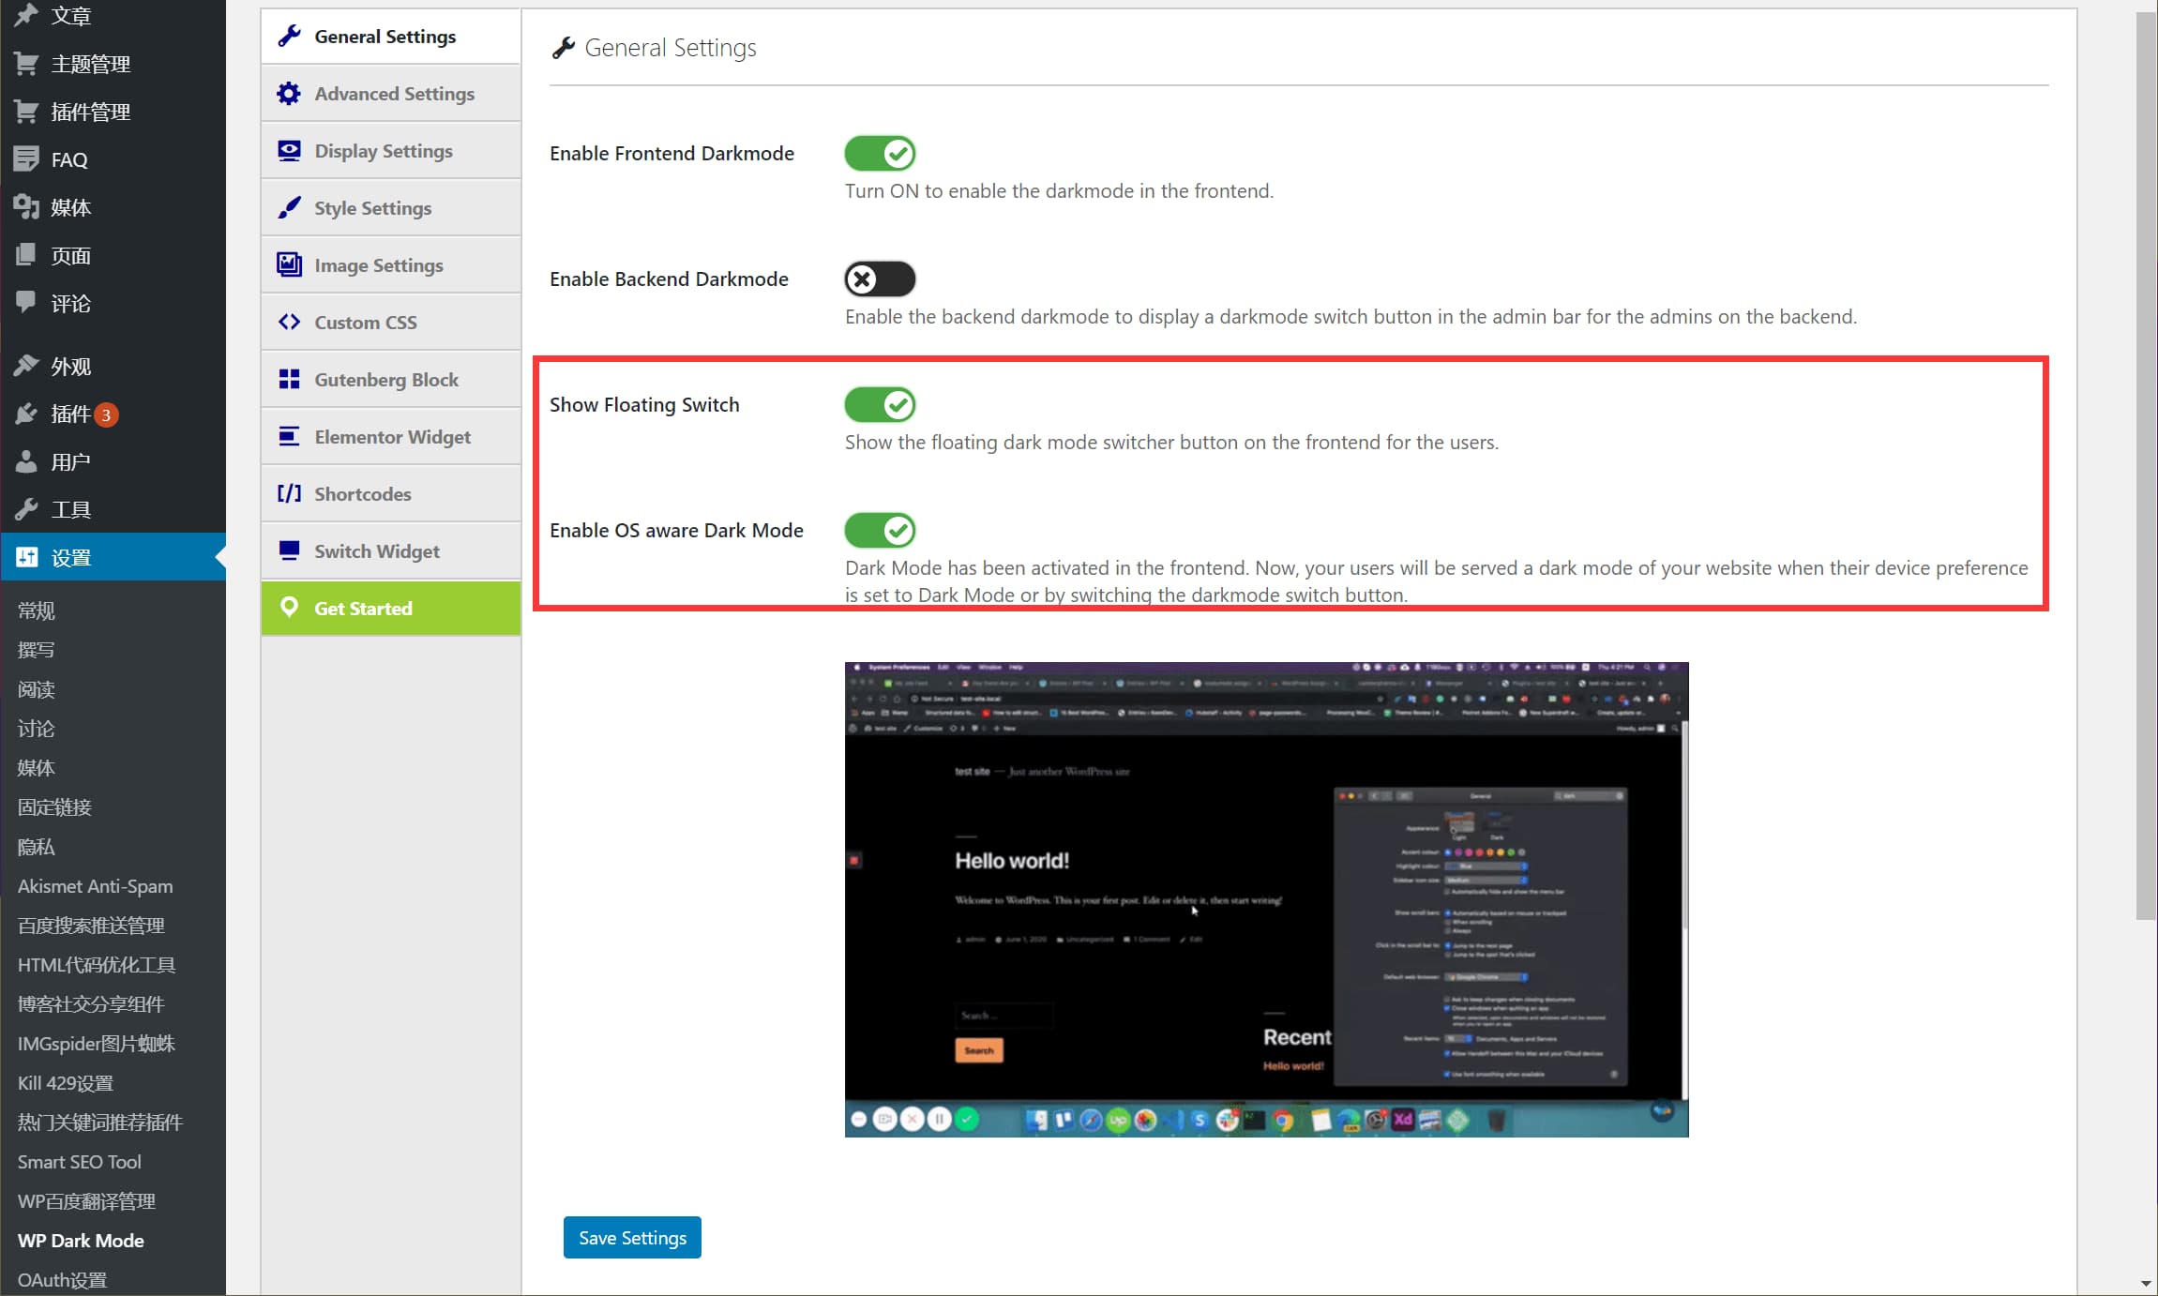This screenshot has height=1296, width=2158.
Task: Click the Save Settings button
Action: point(632,1238)
